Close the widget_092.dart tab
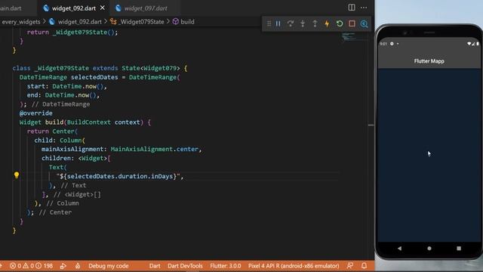The height and width of the screenshot is (272, 483). click(103, 8)
